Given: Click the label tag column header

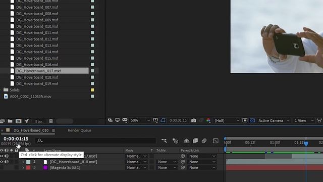Looking at the screenshot, I should pos(27,150).
